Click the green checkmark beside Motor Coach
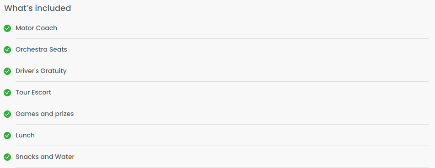435x168 pixels. (x=7, y=28)
